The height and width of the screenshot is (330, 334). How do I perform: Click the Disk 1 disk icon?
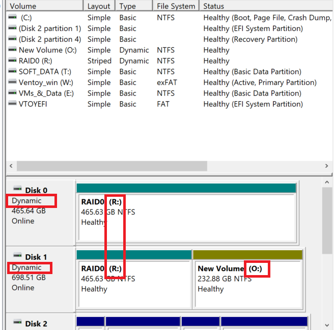point(17,255)
